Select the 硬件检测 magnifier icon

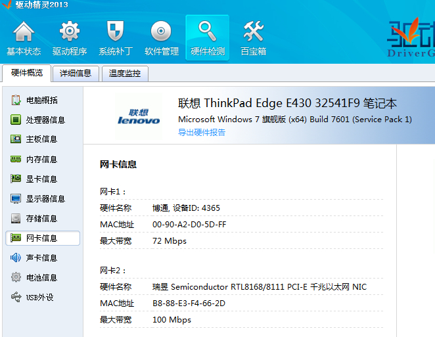point(207,32)
